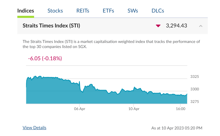This screenshot has width=220, height=136.
Task: Switch to the DLCs tab
Action: click(x=158, y=11)
